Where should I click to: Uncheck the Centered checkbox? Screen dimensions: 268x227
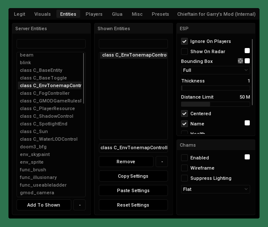click(x=184, y=113)
